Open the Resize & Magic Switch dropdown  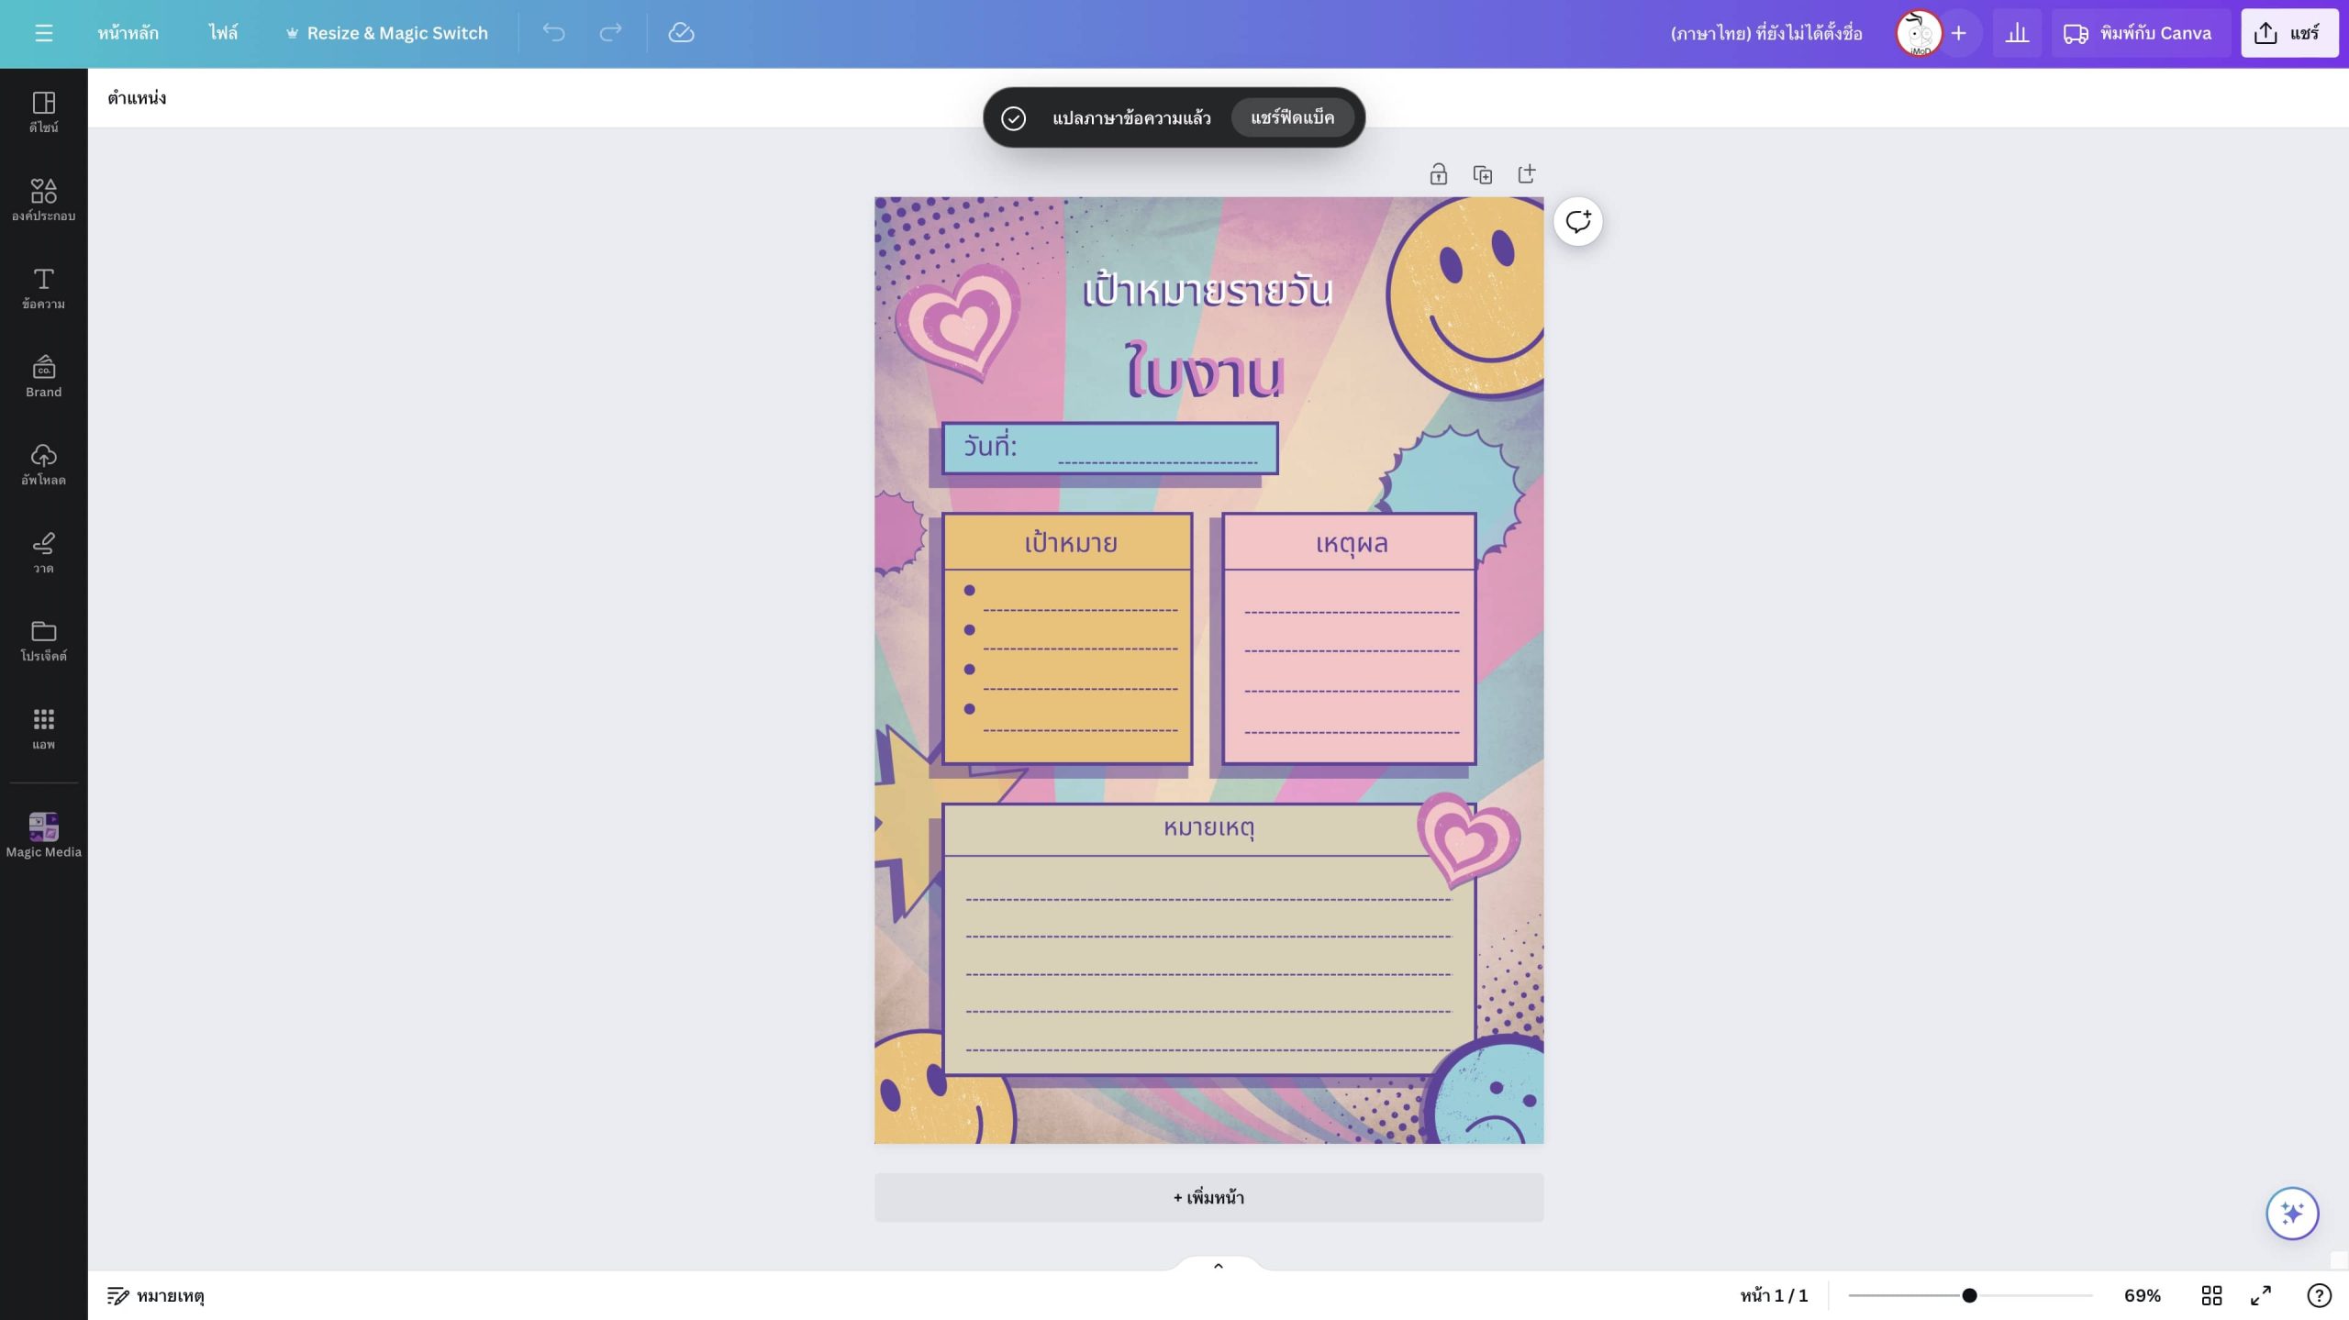[x=386, y=33]
